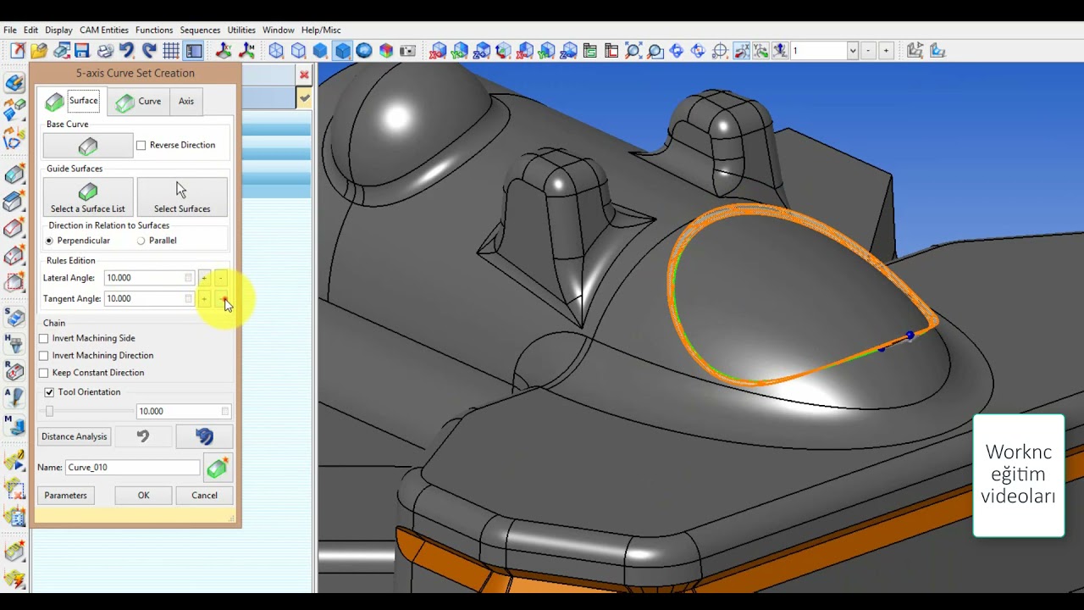Decrease Tangent Angle with minus button
This screenshot has height=610, width=1084.
coord(223,298)
